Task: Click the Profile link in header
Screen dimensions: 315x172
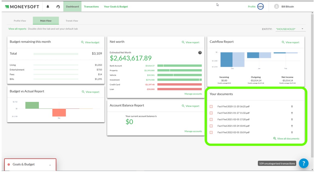Action: tap(252, 7)
